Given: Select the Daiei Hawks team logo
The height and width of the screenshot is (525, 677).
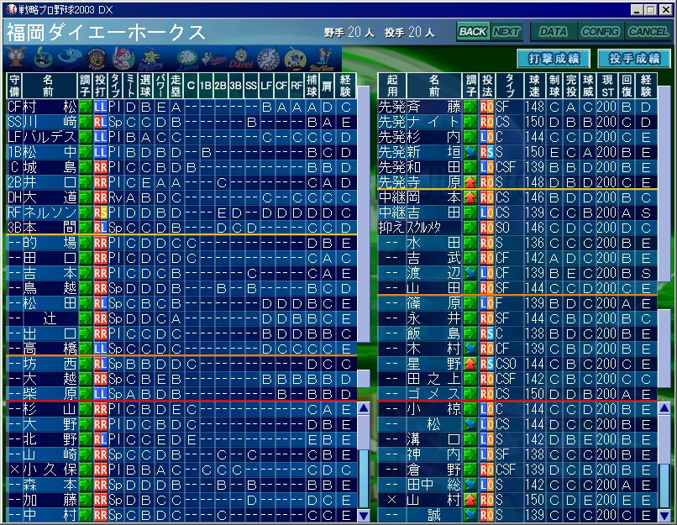Looking at the screenshot, I should click(x=239, y=59).
